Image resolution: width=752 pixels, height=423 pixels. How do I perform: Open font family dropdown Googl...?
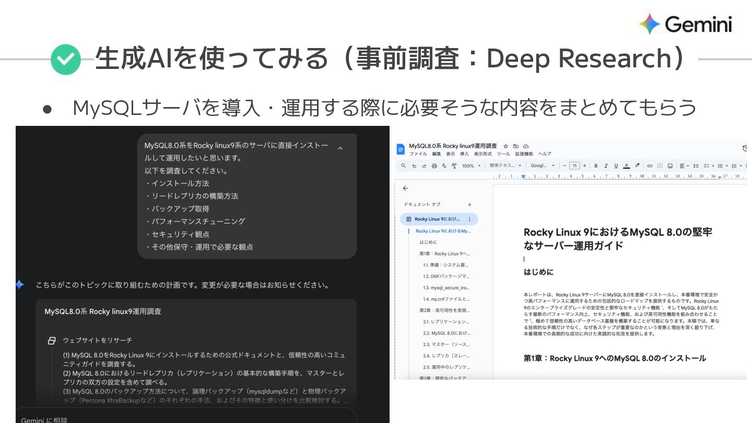pyautogui.click(x=543, y=166)
